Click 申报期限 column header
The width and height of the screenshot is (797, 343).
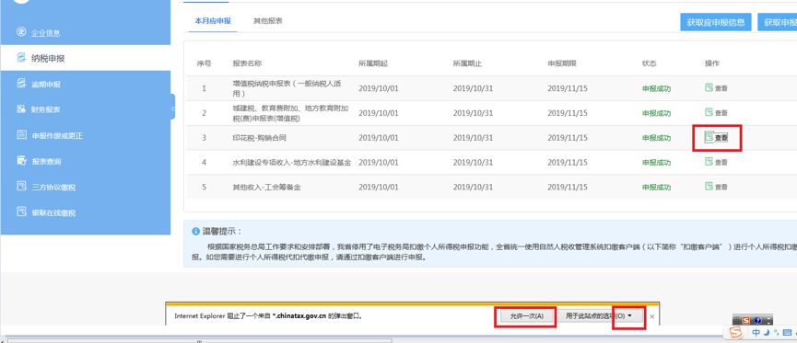click(x=562, y=63)
